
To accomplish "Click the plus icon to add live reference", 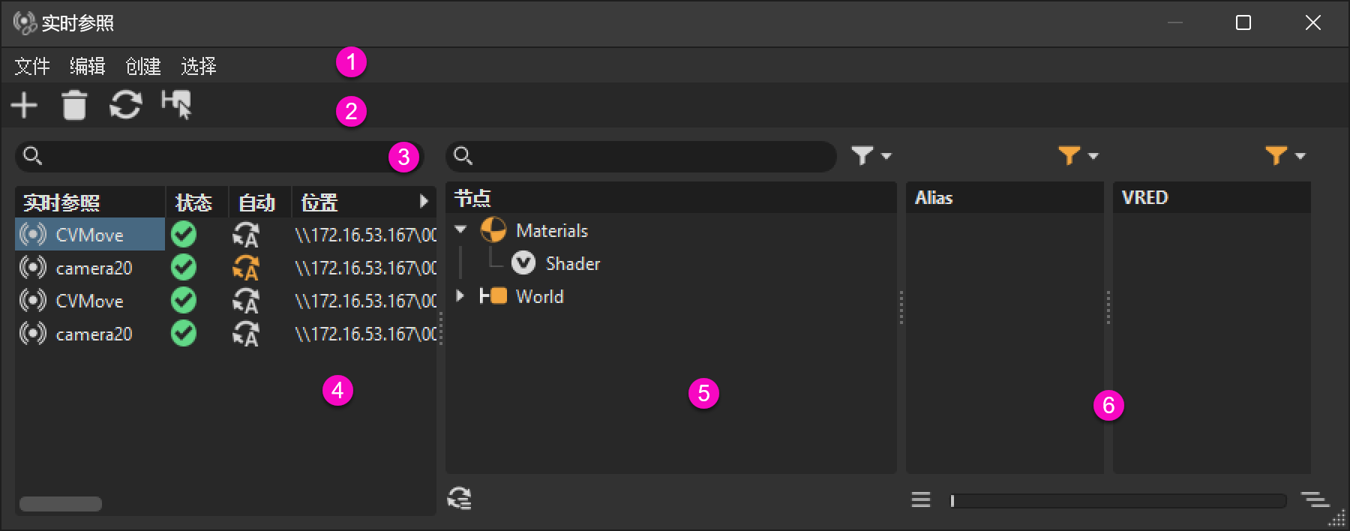I will click(24, 105).
